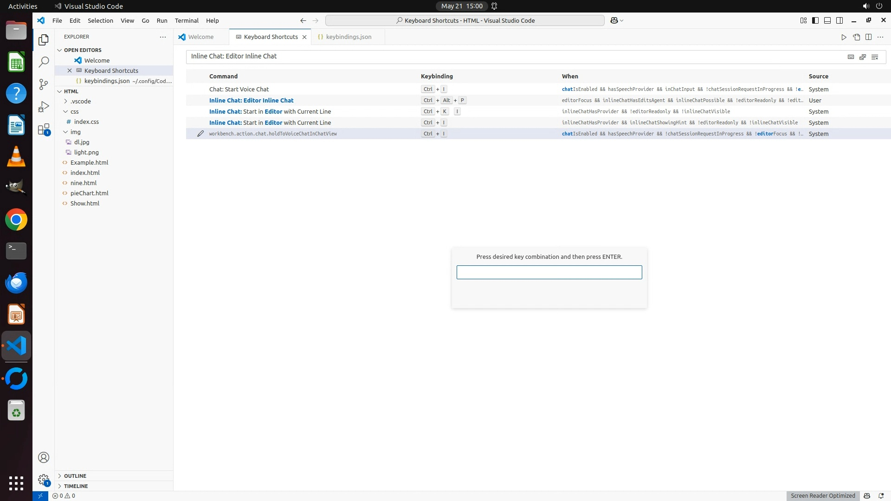Toggle the Panel layout button
The image size is (891, 501).
[x=827, y=20]
